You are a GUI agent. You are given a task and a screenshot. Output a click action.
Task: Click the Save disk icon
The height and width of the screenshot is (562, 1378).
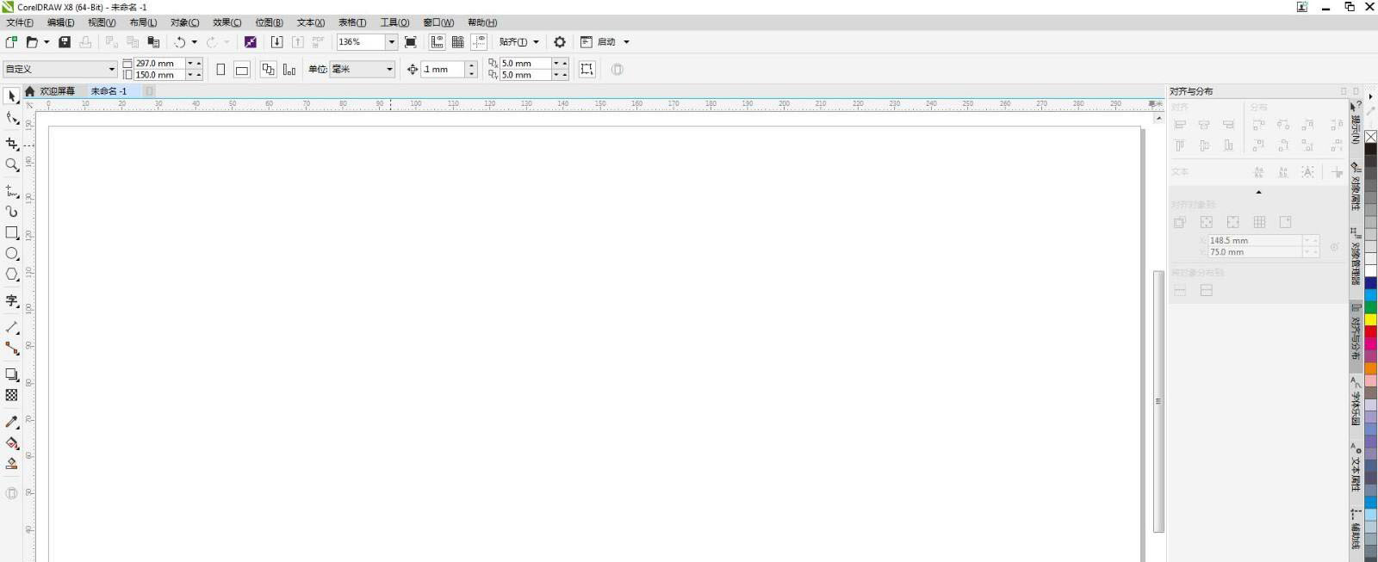pos(65,42)
